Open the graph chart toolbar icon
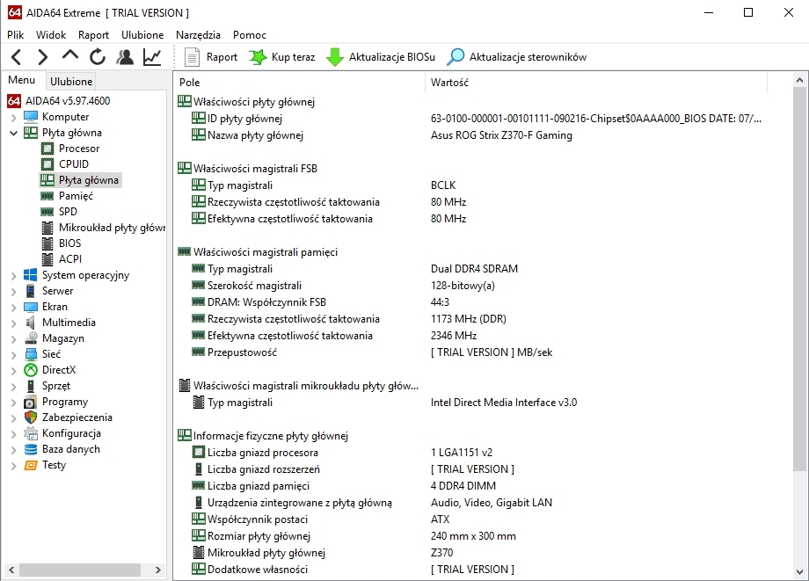 pos(152,57)
